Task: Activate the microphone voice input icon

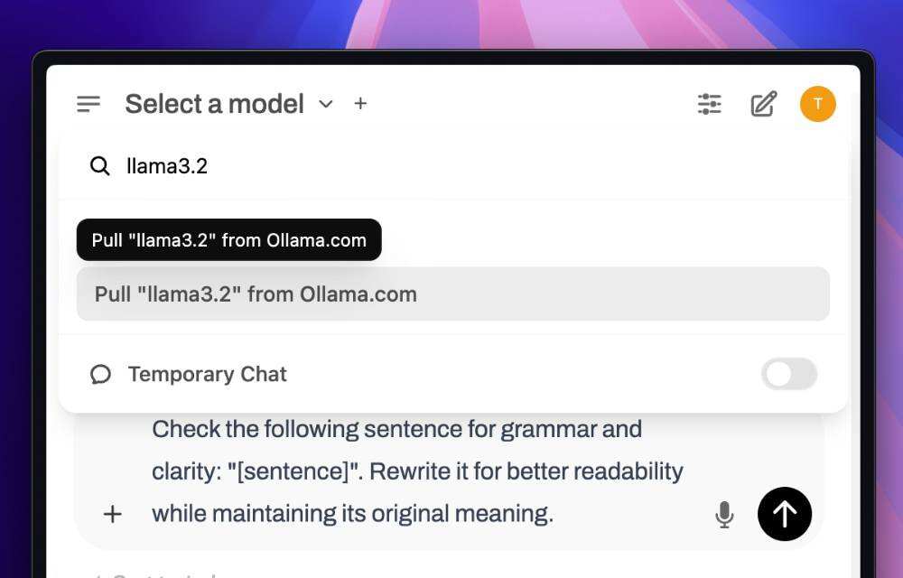Action: (x=724, y=515)
